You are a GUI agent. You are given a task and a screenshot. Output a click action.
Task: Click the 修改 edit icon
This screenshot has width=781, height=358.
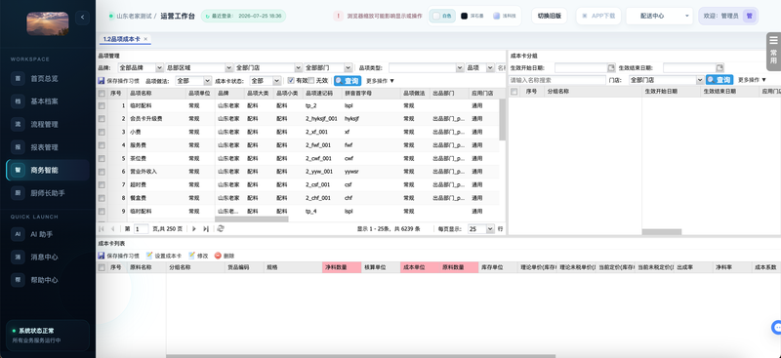tap(191, 256)
